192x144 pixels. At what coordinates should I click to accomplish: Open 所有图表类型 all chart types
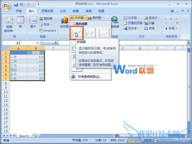[91, 77]
